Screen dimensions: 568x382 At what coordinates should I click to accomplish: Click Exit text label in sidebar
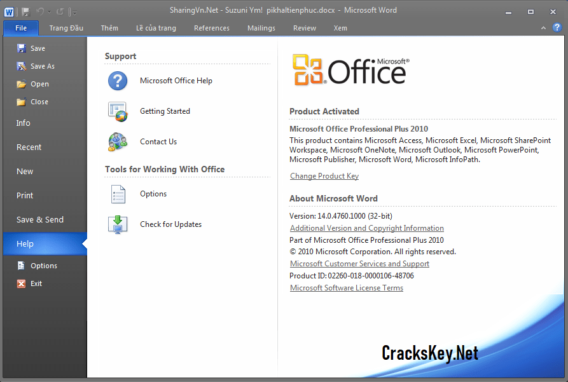36,283
